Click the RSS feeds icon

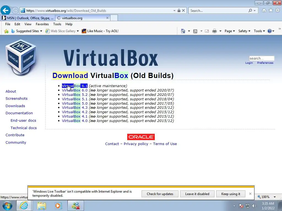coord(195,31)
